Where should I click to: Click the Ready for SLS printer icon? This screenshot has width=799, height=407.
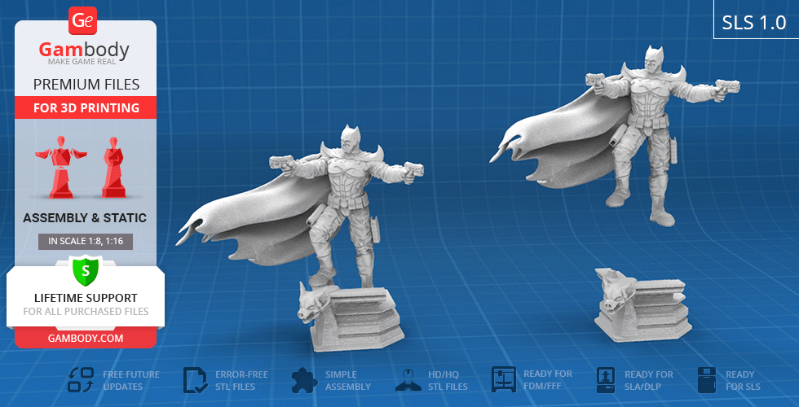pos(707,380)
